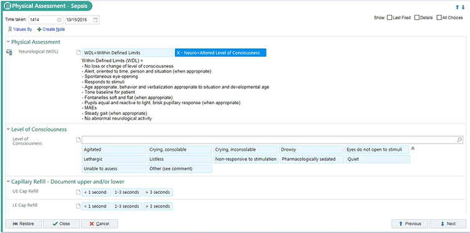Select Other (see comment) option
The width and height of the screenshot is (470, 233).
179,169
